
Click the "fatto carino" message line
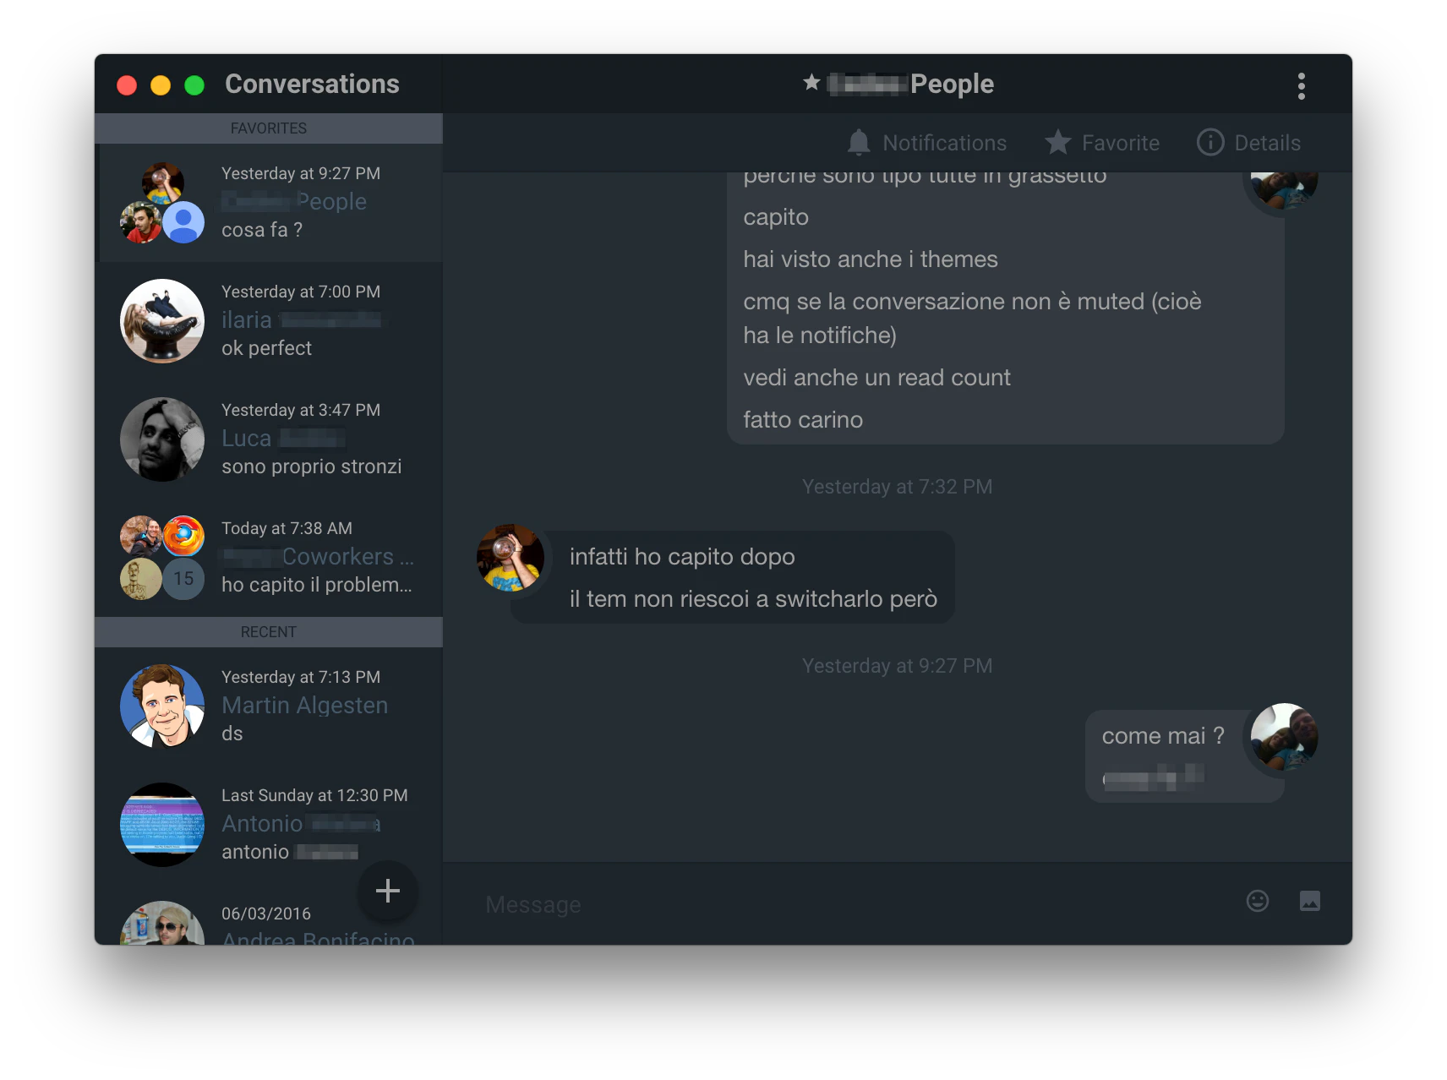803,420
